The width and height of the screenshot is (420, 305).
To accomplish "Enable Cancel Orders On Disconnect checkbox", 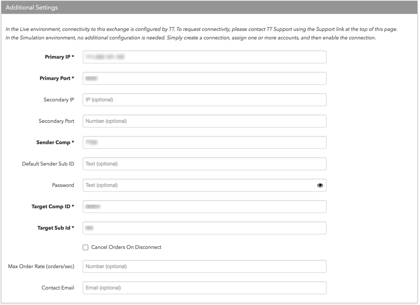I will [86, 248].
